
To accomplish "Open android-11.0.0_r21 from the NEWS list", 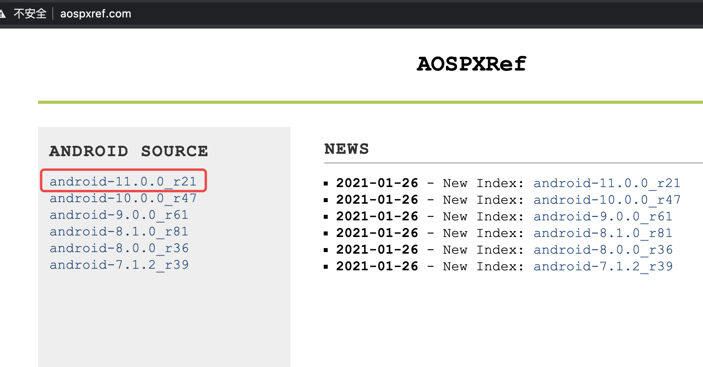I will pyautogui.click(x=607, y=183).
